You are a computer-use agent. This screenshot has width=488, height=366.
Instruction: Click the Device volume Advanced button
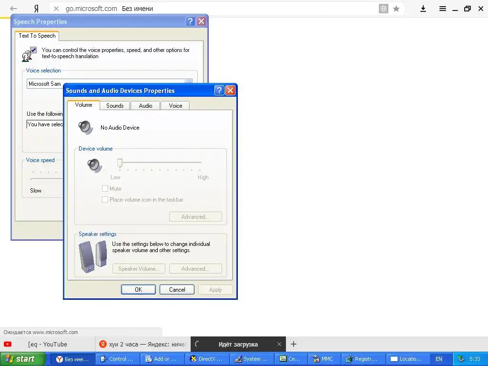(195, 217)
